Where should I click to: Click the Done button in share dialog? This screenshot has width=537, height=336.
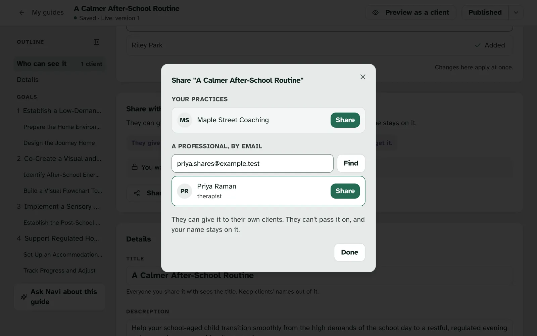pyautogui.click(x=349, y=252)
